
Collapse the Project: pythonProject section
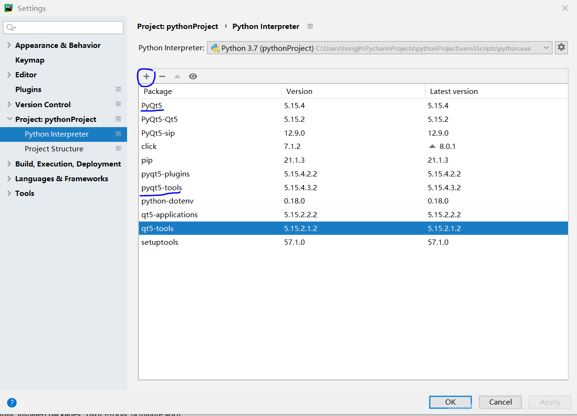pyautogui.click(x=10, y=119)
